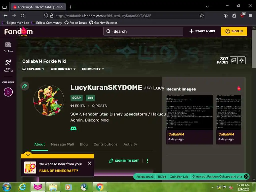Open Eclipse Community bookmark
The width and height of the screenshot is (256, 192).
coord(47,23)
